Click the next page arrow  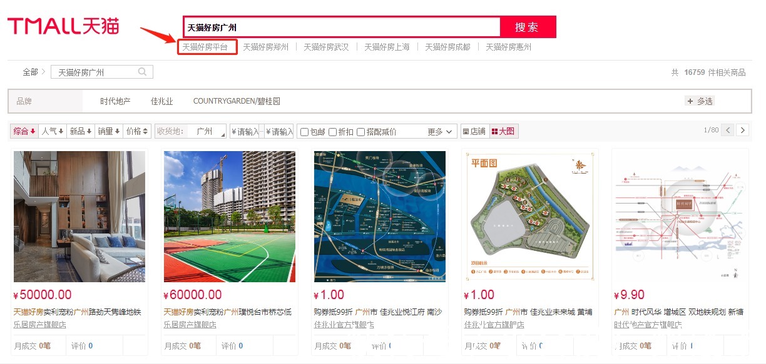pyautogui.click(x=743, y=130)
